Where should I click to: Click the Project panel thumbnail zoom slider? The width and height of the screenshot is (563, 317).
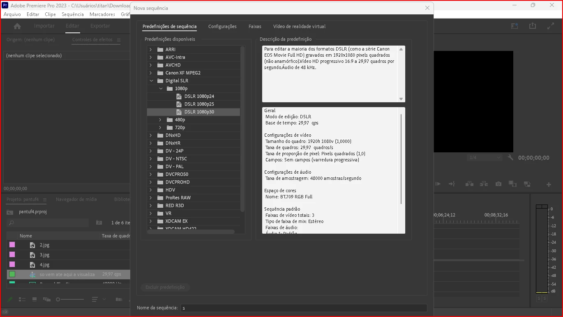70,299
